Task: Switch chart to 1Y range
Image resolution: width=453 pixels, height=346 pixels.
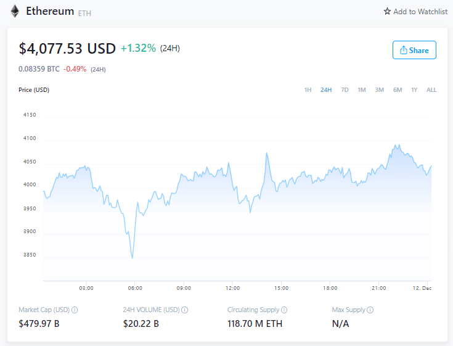Action: [414, 90]
